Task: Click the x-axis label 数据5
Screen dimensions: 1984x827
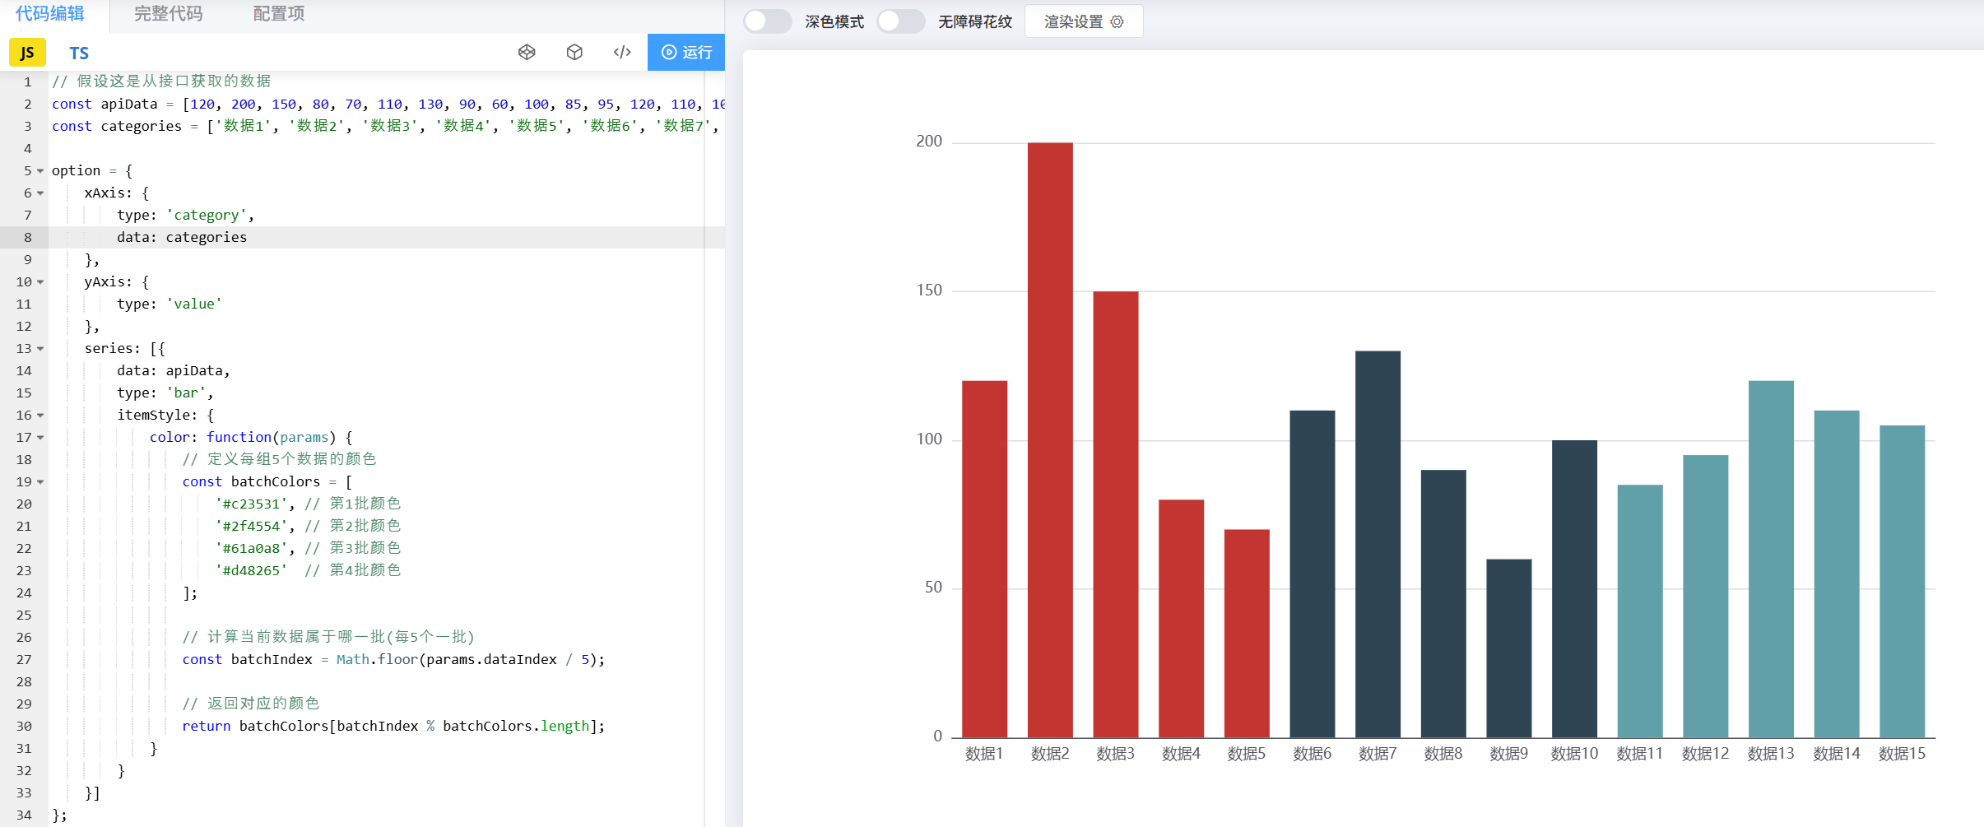Action: [x=1247, y=754]
